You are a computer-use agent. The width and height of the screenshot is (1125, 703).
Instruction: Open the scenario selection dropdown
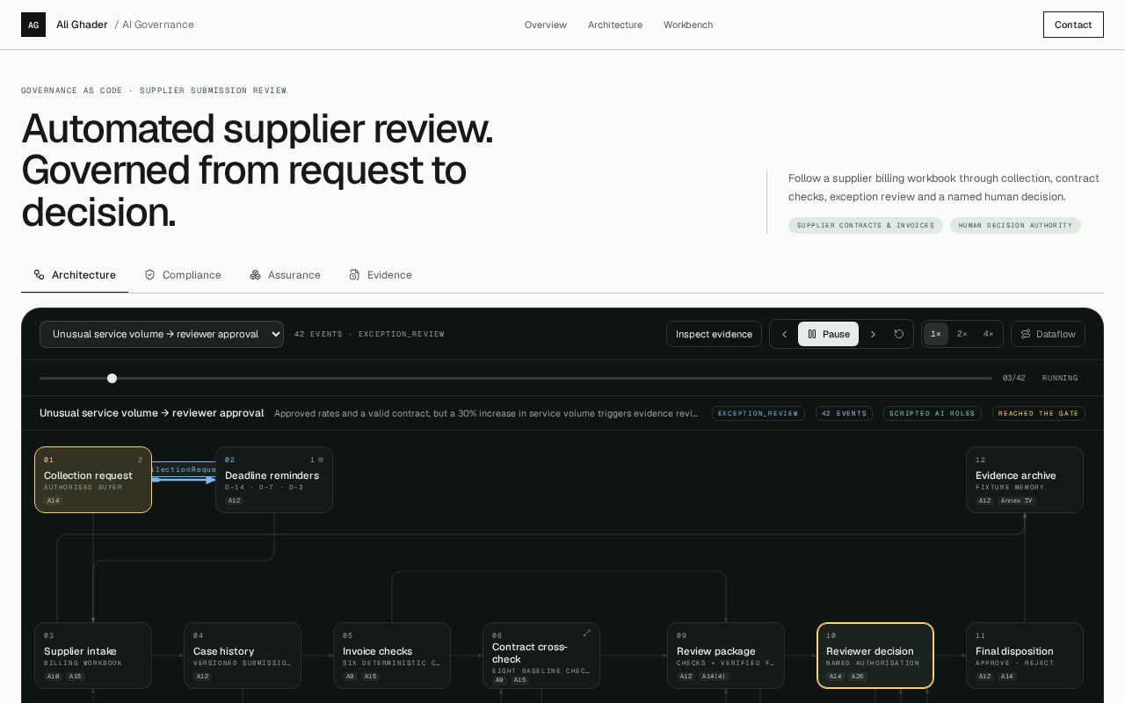coord(162,334)
